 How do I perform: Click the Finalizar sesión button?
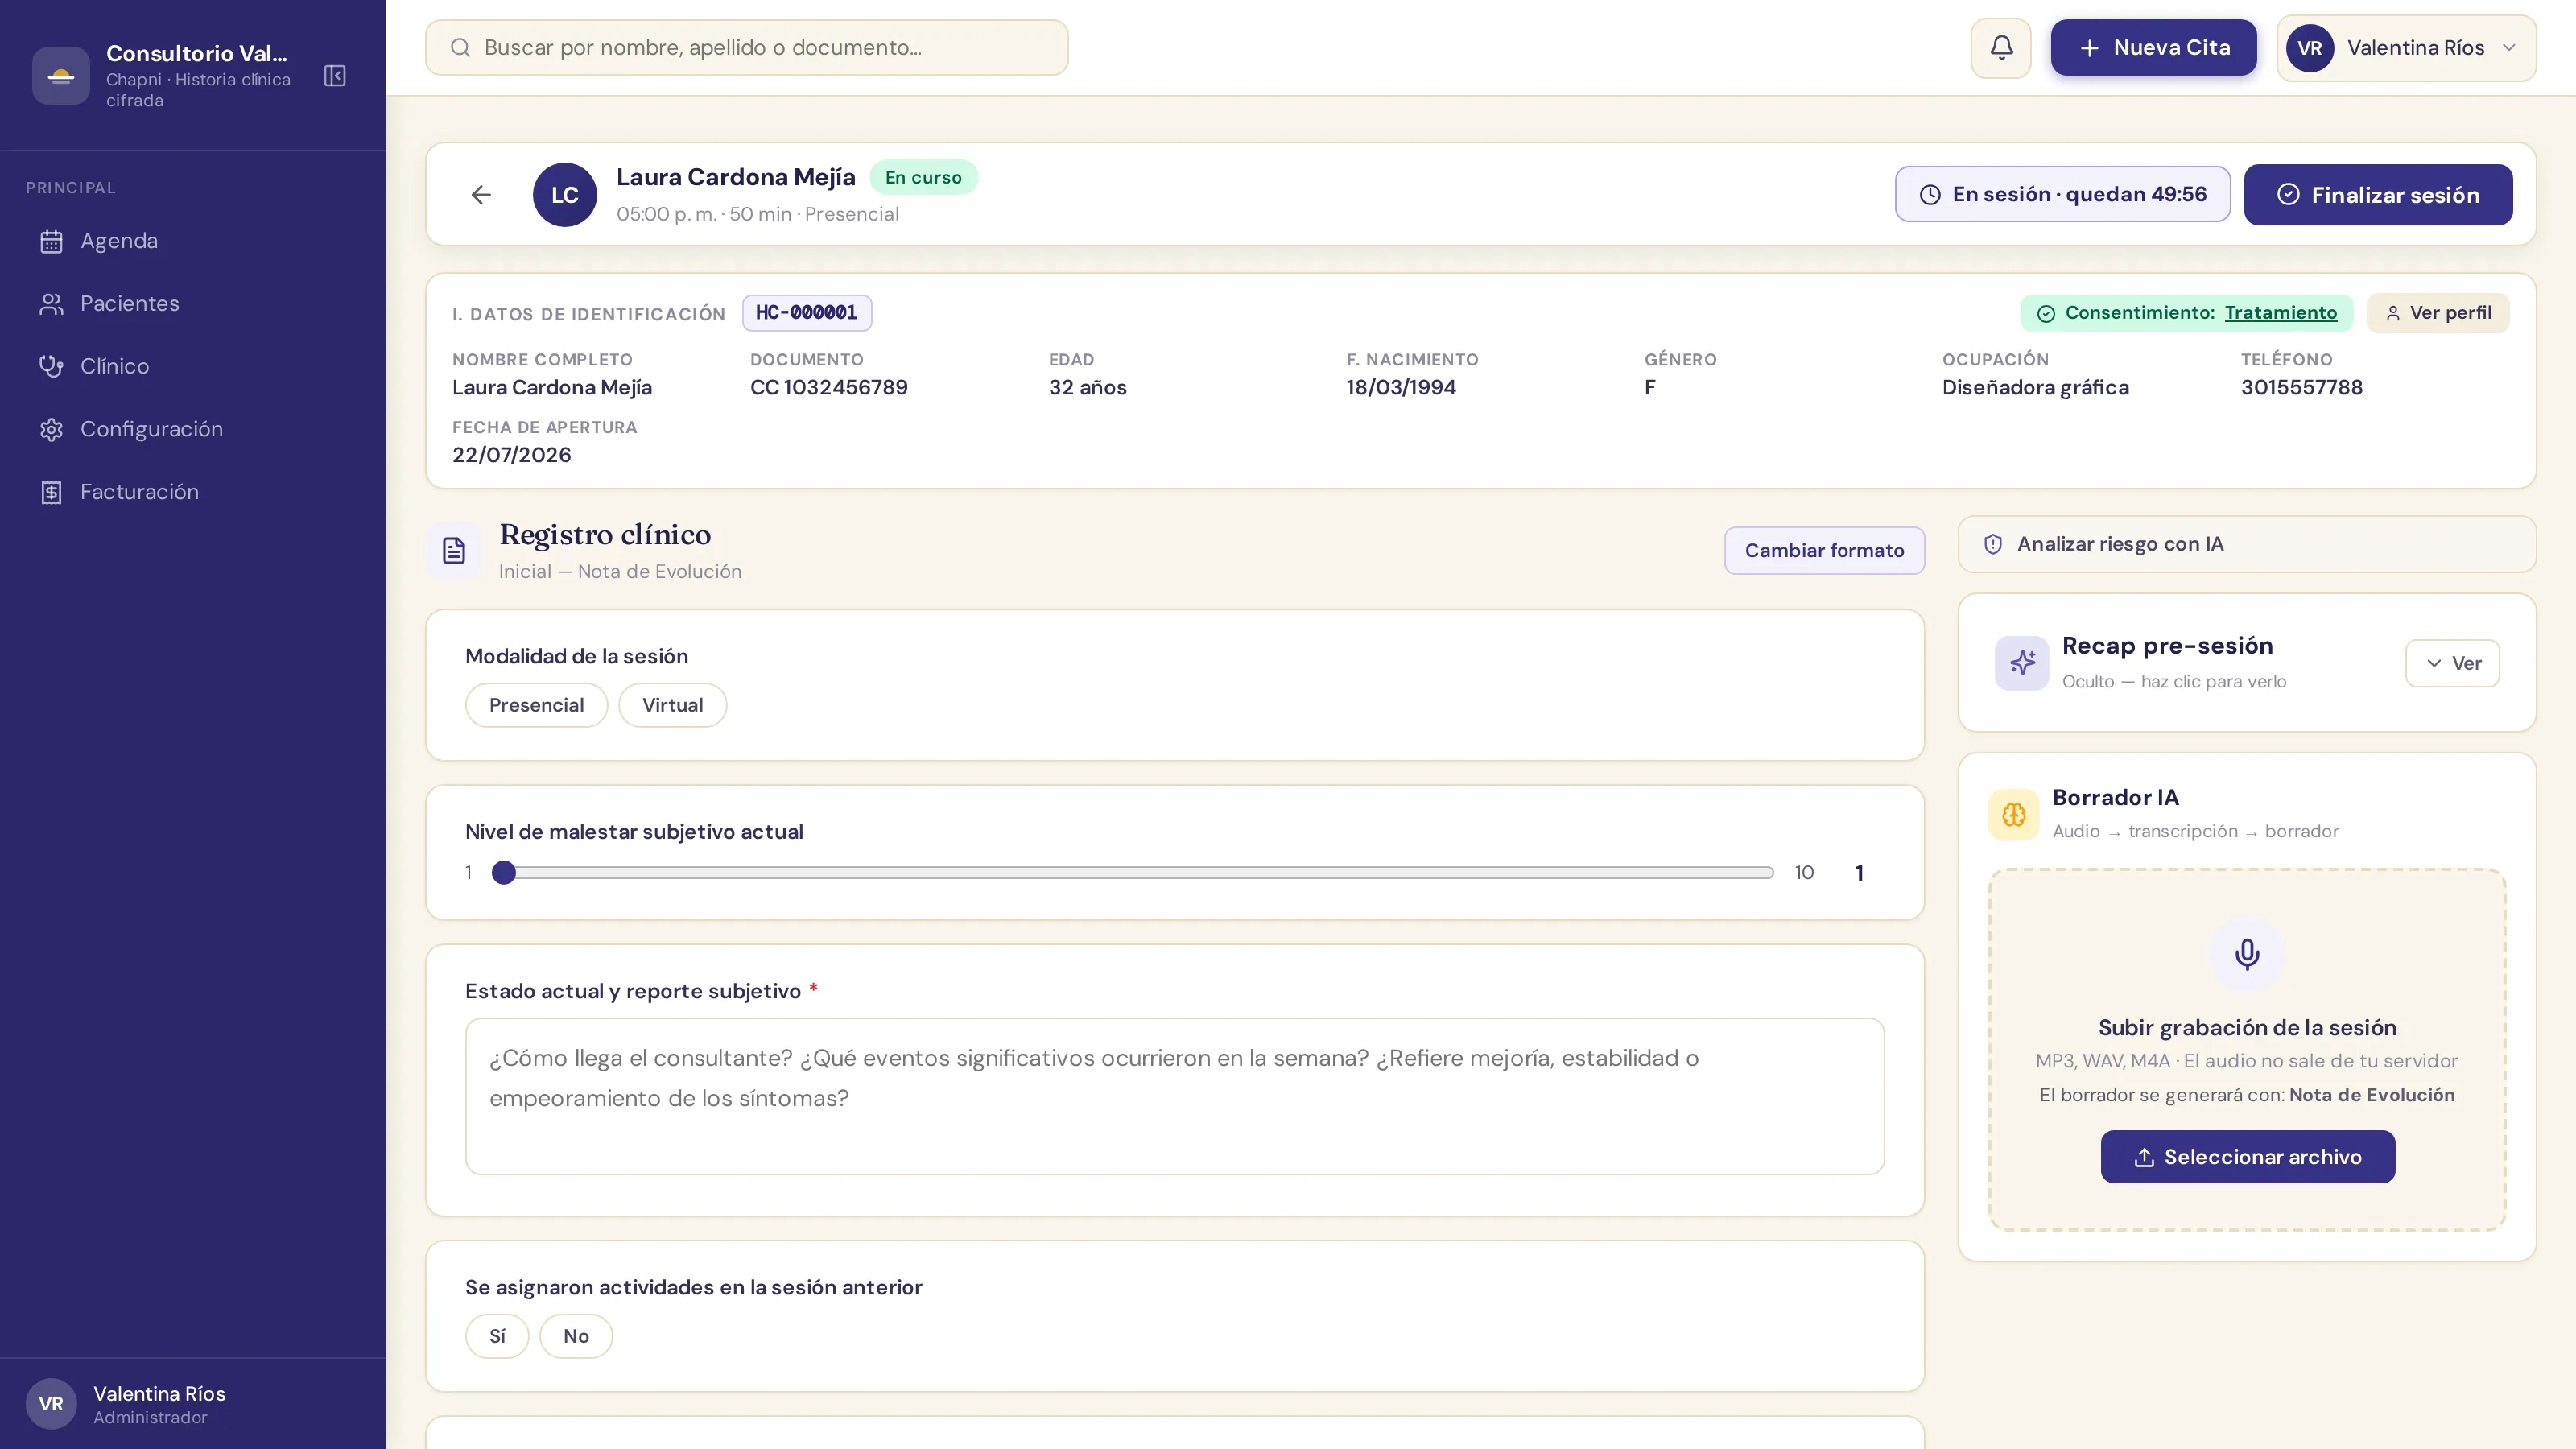[2377, 195]
